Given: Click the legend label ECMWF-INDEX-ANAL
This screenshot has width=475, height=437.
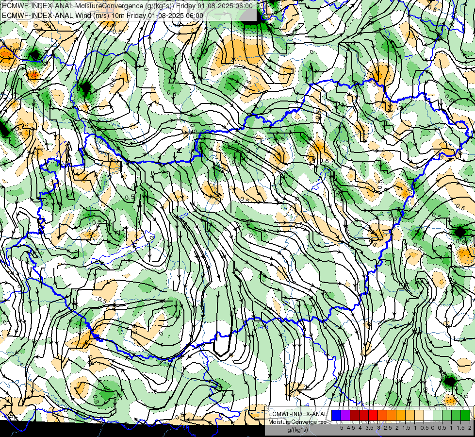Looking at the screenshot, I should pyautogui.click(x=298, y=414).
